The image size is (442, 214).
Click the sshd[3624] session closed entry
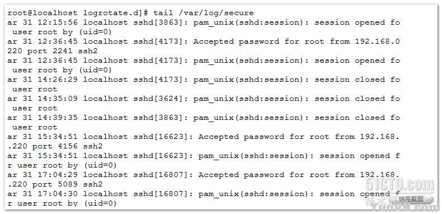(204, 99)
